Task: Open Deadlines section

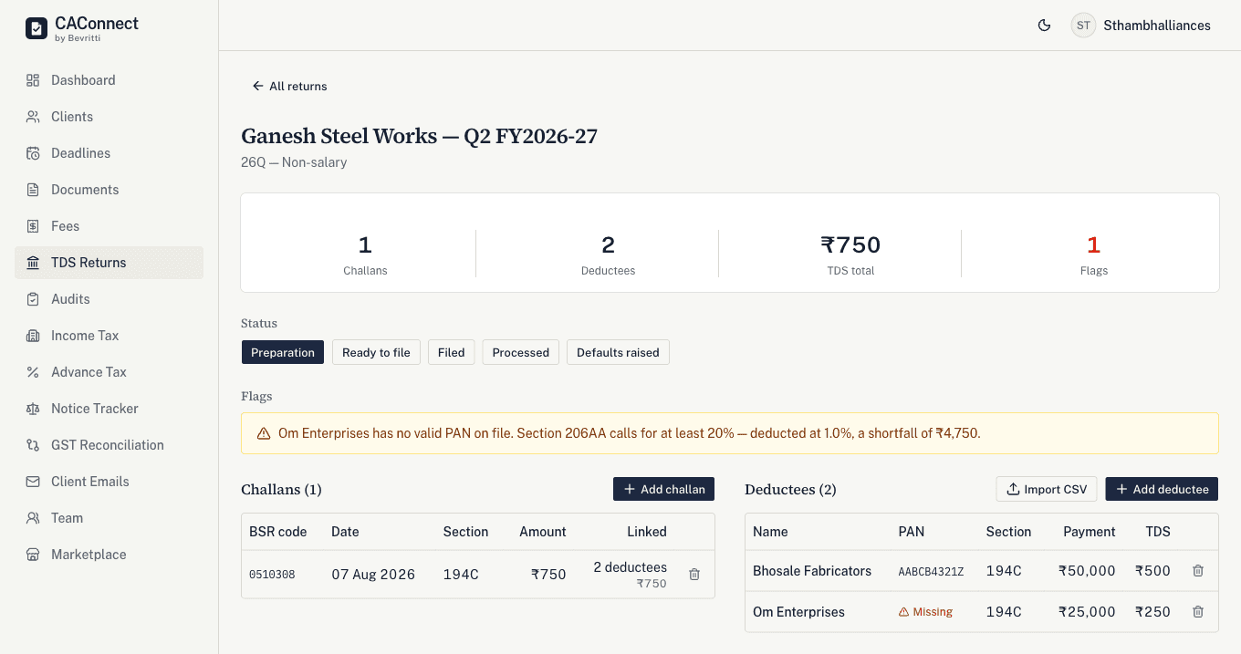Action: [109, 153]
